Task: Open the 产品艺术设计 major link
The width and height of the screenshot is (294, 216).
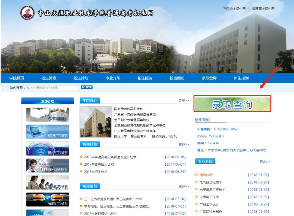Action: coord(209,204)
